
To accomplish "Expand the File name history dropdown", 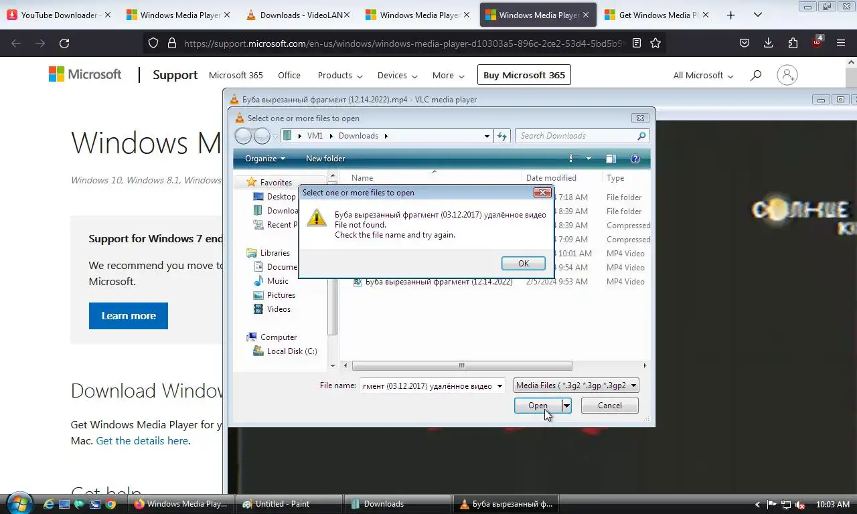I will tap(499, 386).
